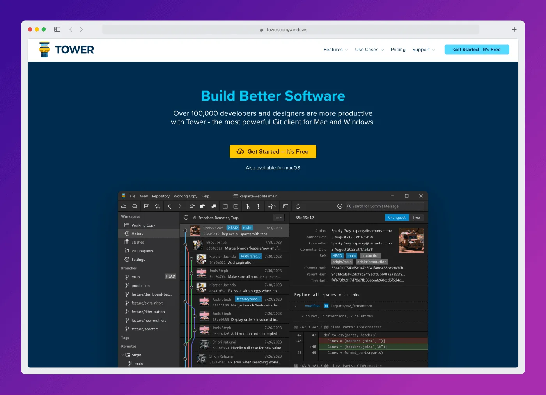Open the terminal icon in Tower toolbar
Screen dimensions: 546x395
(286, 206)
